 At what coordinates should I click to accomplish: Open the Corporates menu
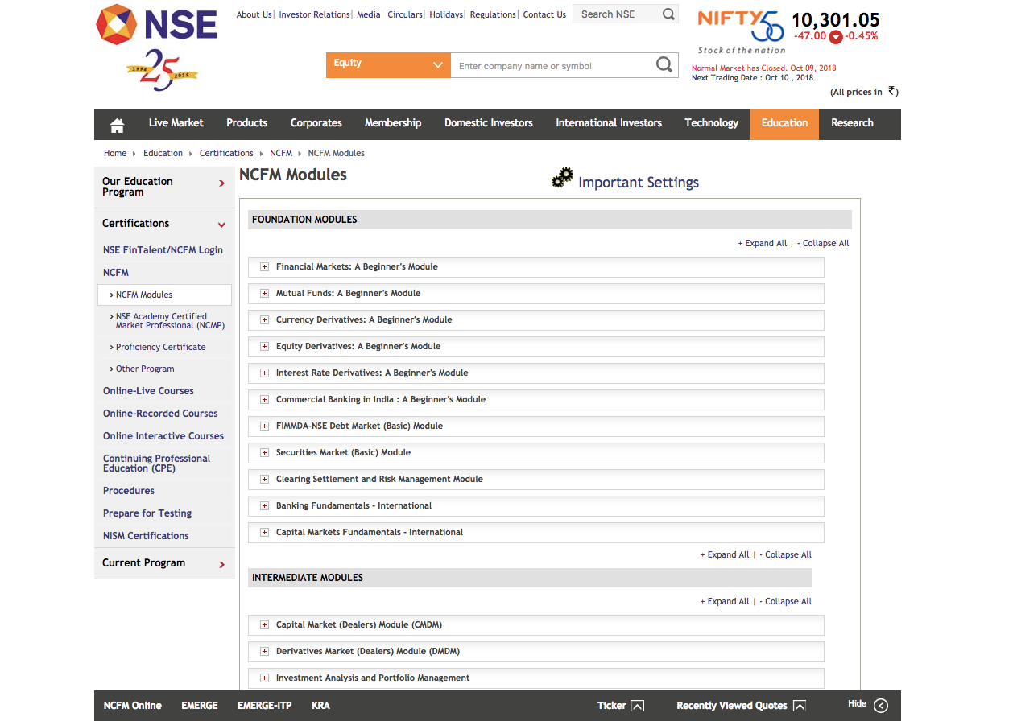(x=316, y=123)
